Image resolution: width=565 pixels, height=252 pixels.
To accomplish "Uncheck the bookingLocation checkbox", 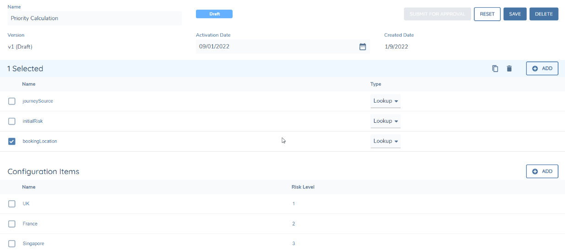I will pos(12,142).
